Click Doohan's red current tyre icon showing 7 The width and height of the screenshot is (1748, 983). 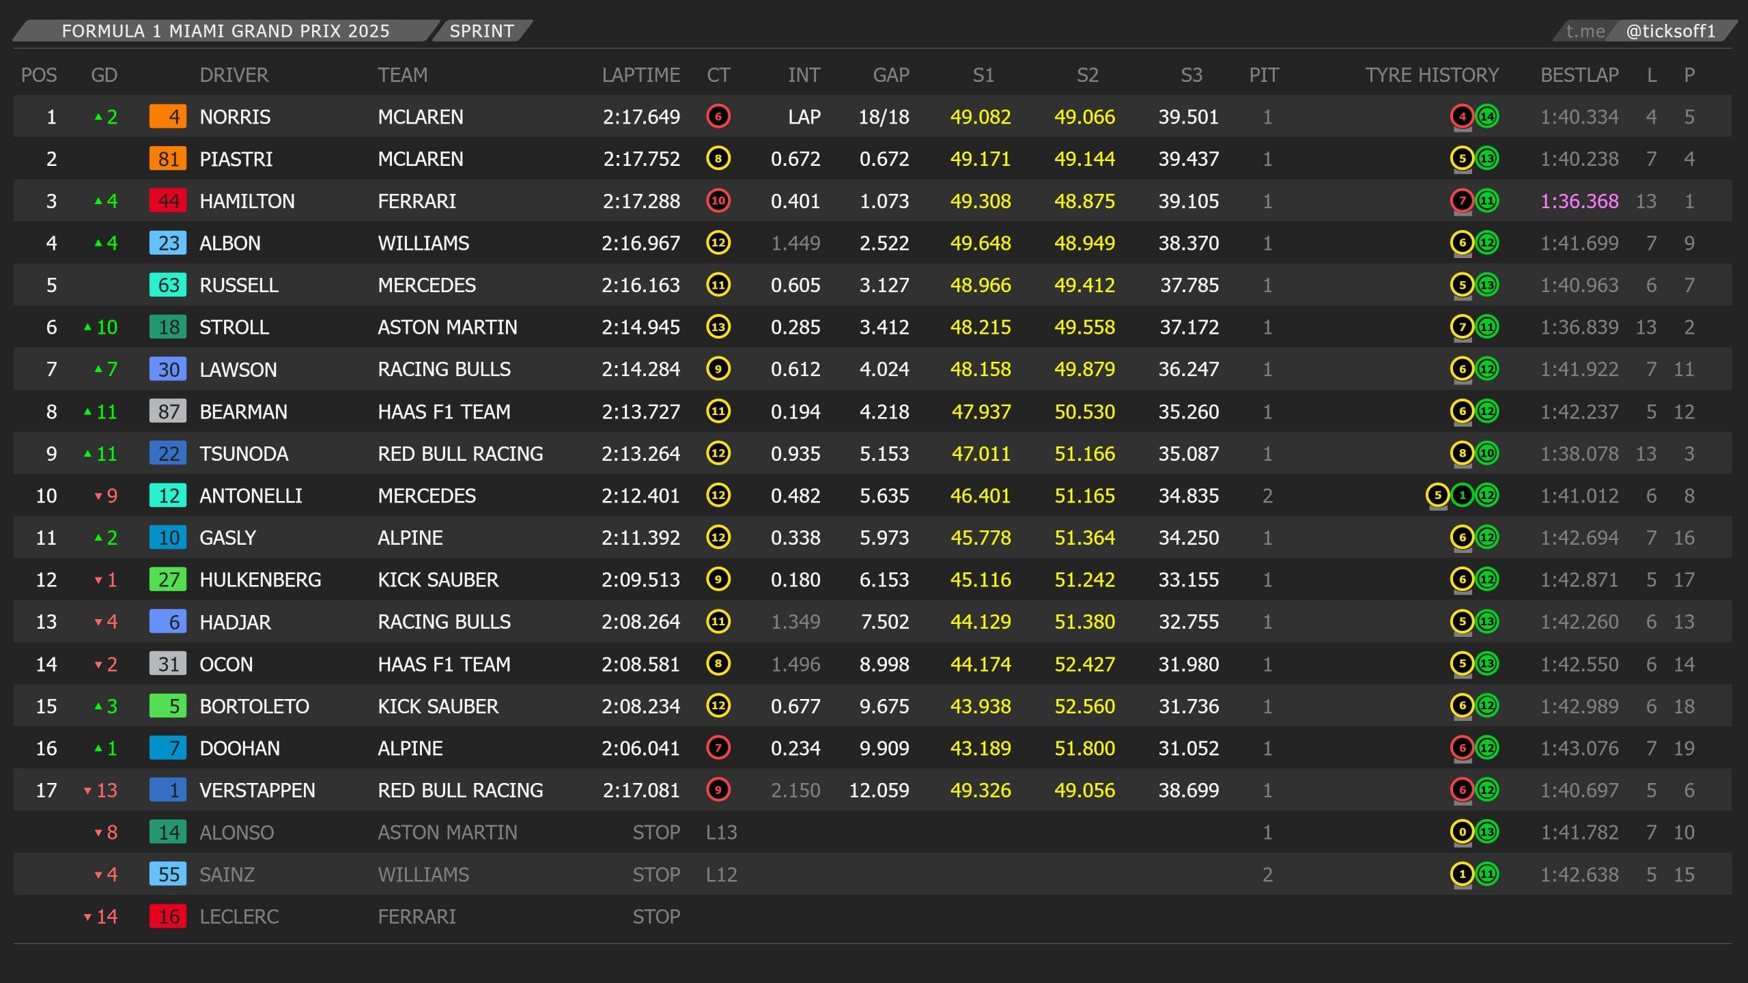point(718,747)
